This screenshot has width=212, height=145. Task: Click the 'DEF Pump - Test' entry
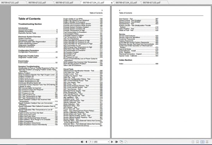[x=83, y=84]
